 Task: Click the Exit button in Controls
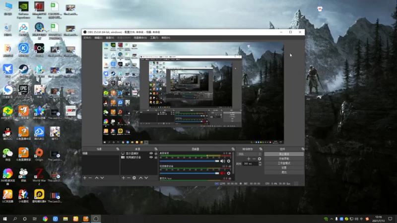pyautogui.click(x=284, y=172)
